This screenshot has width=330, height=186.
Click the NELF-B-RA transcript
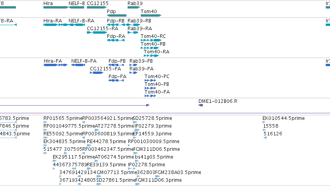77,25
